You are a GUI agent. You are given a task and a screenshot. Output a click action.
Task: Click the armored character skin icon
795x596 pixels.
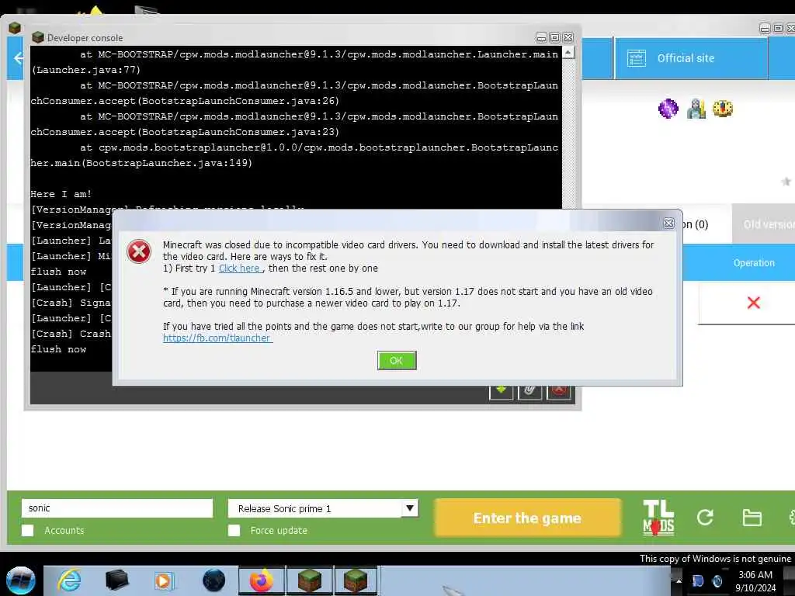pos(696,109)
